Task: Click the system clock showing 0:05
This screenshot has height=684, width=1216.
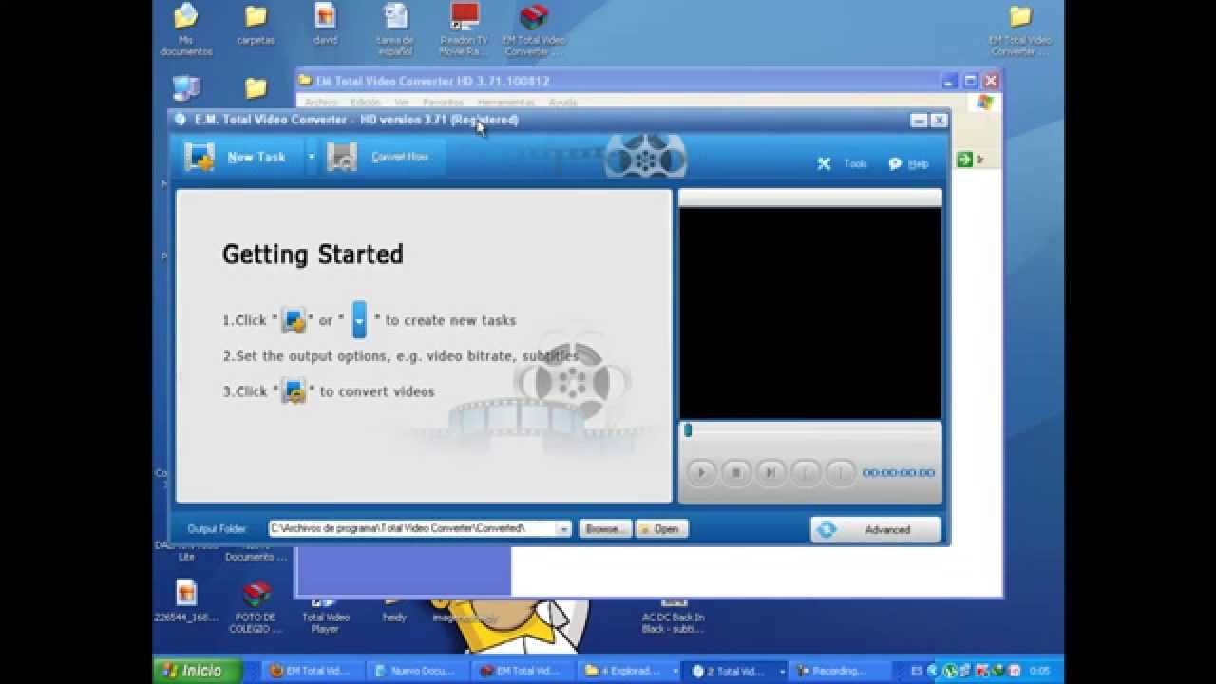Action: pos(1039,671)
